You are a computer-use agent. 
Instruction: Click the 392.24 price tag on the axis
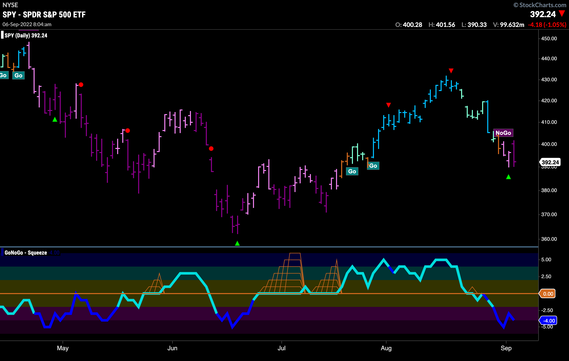tap(550, 162)
